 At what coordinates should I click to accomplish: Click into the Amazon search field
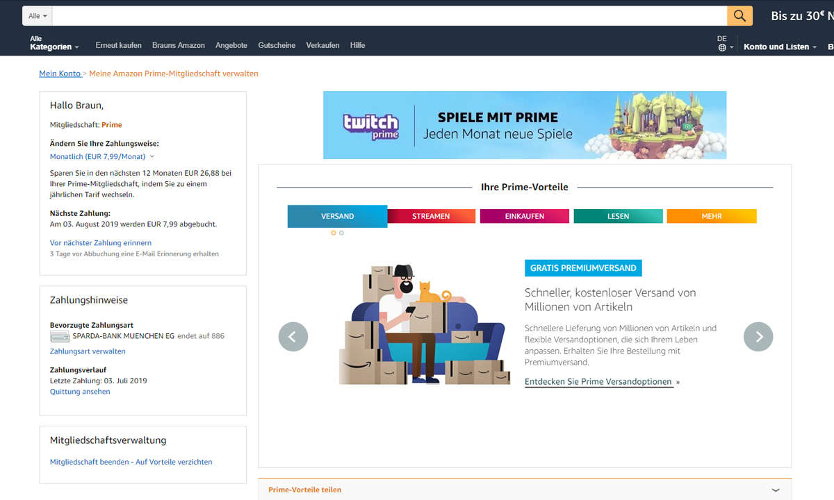click(x=389, y=16)
